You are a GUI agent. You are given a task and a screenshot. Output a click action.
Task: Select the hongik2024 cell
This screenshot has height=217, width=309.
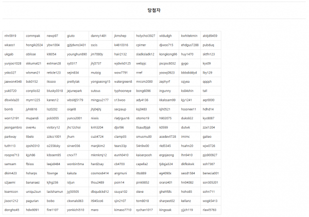(35, 45)
